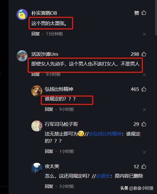Dismiss the 13分钟前 comment with X
157x194 pixels.
point(144,34)
